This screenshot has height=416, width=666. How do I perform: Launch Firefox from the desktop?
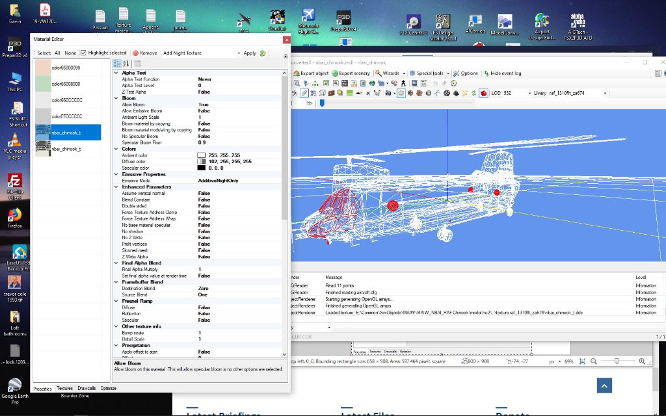point(14,214)
